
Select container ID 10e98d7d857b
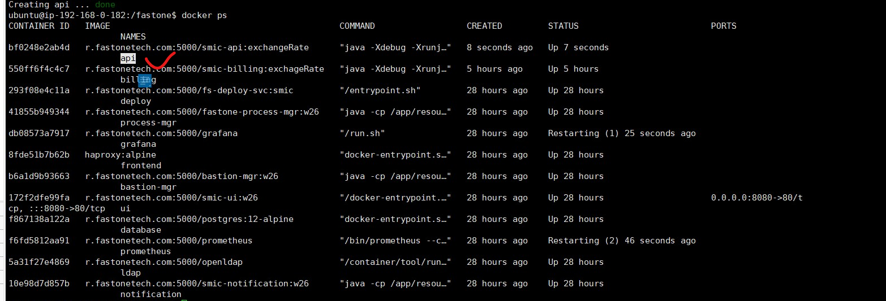[x=39, y=283]
